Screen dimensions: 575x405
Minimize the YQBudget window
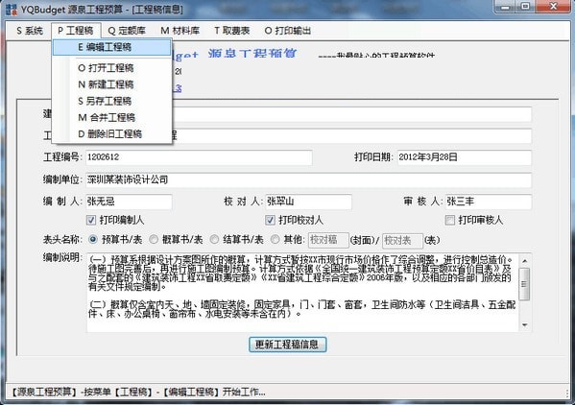pos(506,7)
